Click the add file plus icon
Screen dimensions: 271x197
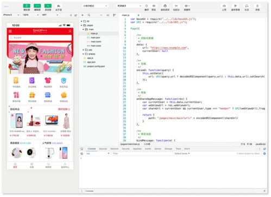83,15
